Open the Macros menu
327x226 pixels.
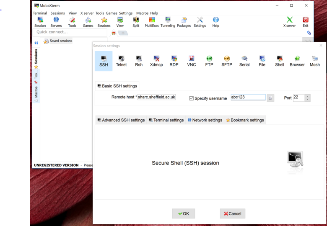tap(142, 13)
